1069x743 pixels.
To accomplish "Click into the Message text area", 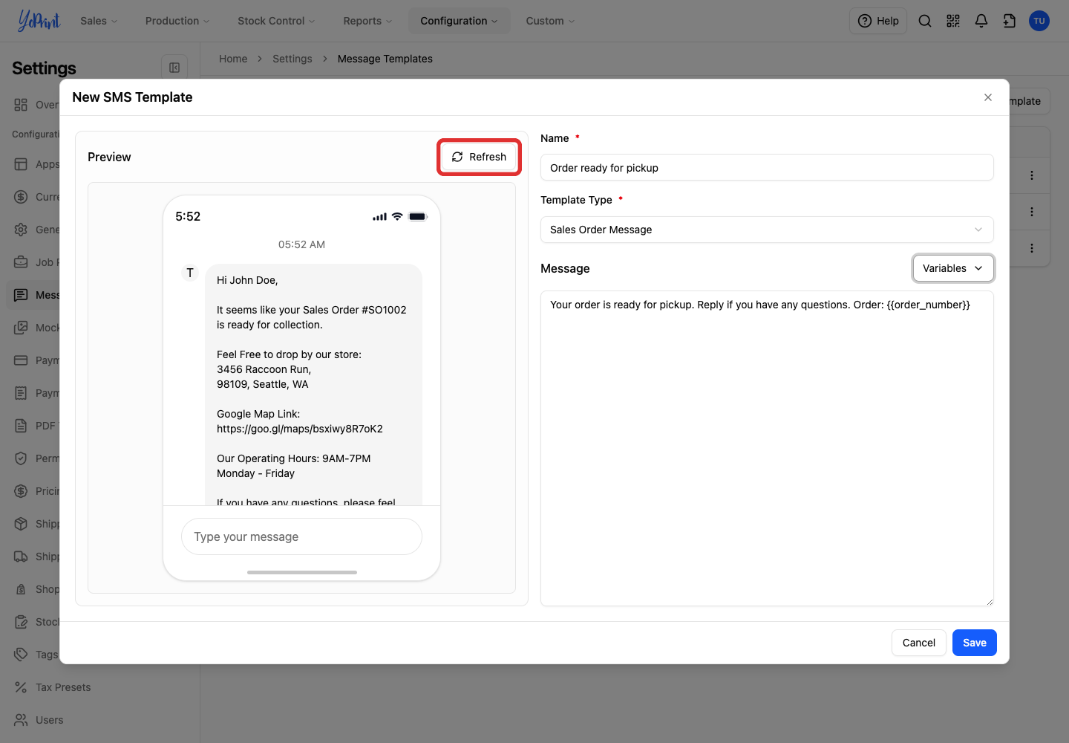I will tap(767, 448).
